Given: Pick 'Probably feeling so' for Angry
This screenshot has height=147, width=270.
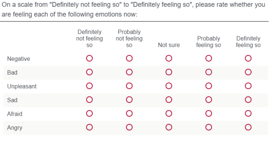Looking at the screenshot, I should pos(209,127).
